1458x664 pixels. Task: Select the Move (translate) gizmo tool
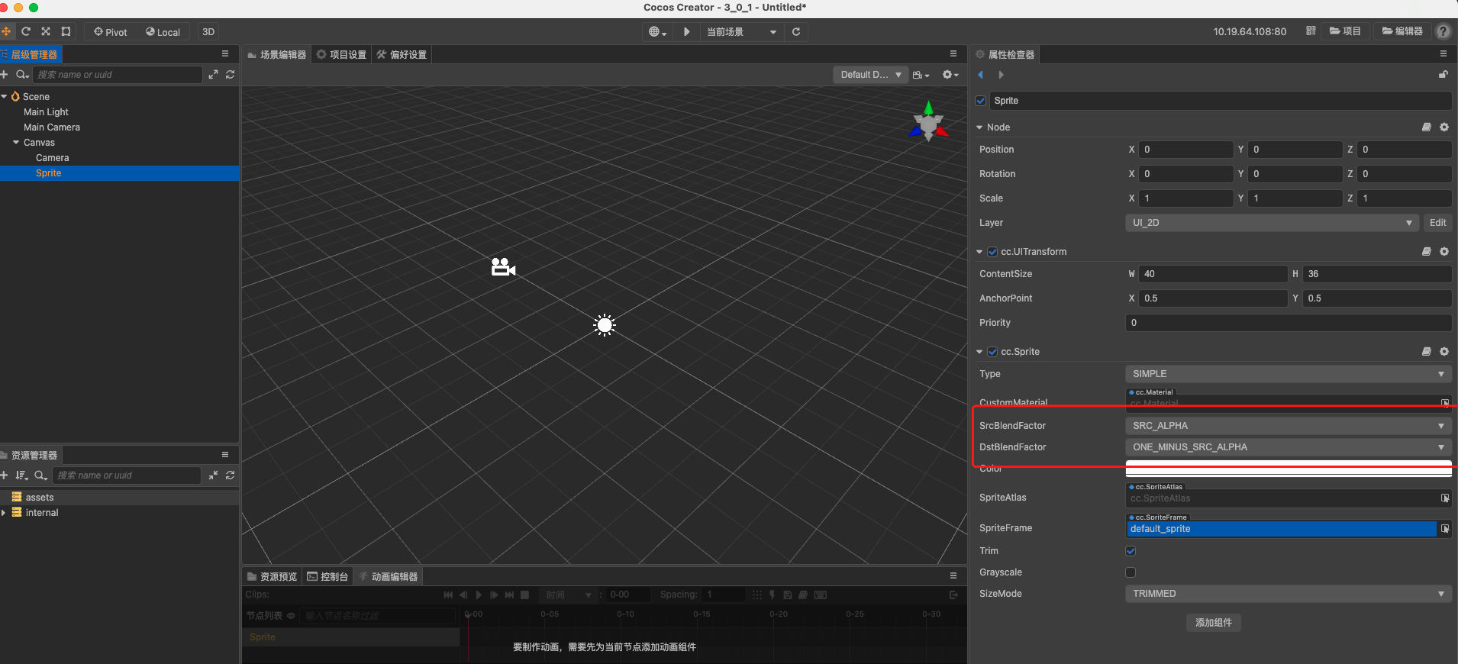[6, 31]
